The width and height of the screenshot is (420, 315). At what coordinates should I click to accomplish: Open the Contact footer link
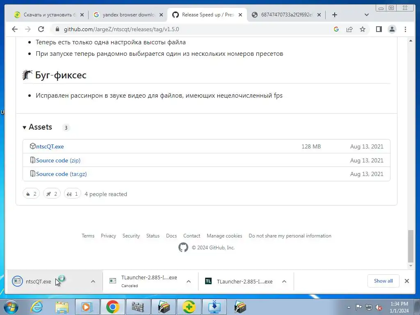click(x=192, y=236)
